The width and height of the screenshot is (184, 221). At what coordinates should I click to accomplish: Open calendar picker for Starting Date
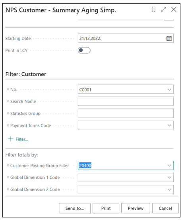coord(169,38)
